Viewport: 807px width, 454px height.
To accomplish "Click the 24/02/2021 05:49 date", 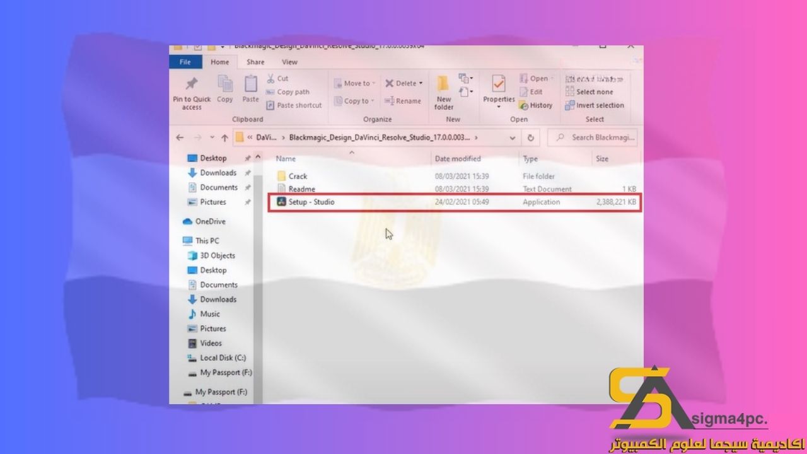I will tap(462, 202).
